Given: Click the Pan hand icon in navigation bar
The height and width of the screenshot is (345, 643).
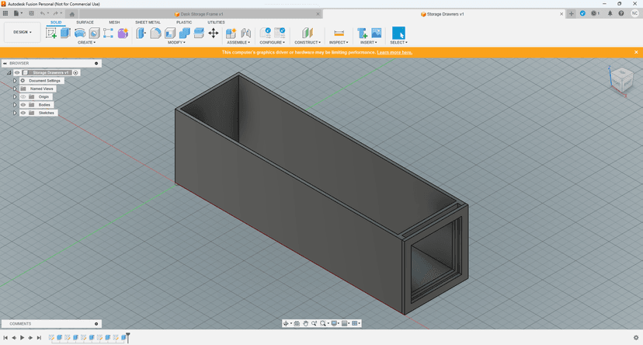Looking at the screenshot, I should pos(306,323).
